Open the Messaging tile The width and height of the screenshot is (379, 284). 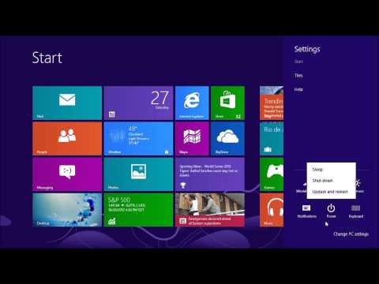pos(67,174)
